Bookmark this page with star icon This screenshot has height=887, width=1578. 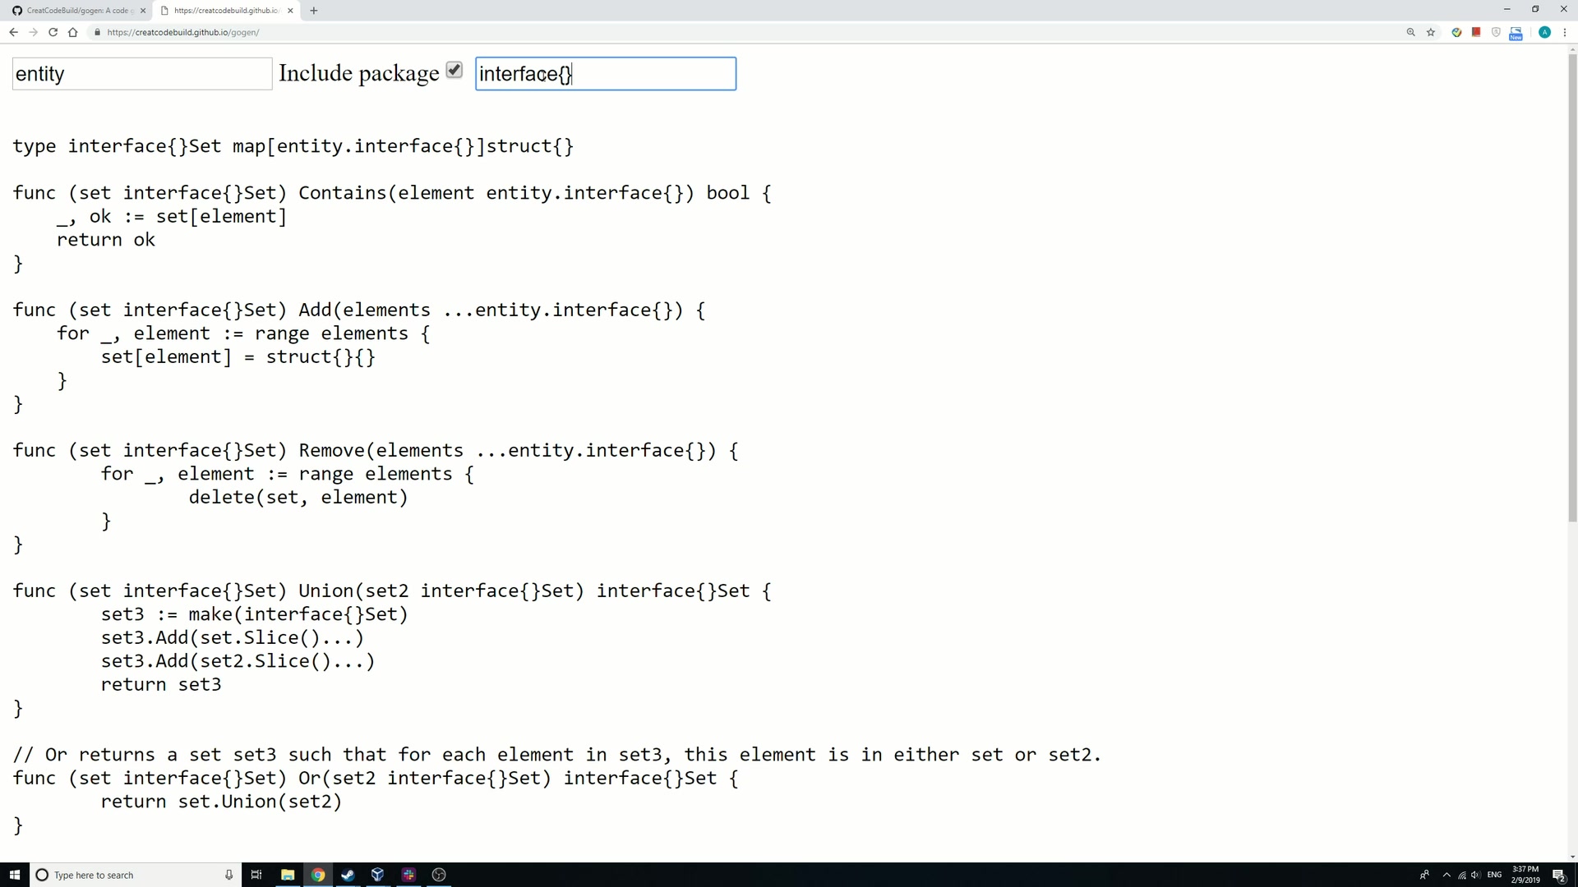pos(1431,32)
